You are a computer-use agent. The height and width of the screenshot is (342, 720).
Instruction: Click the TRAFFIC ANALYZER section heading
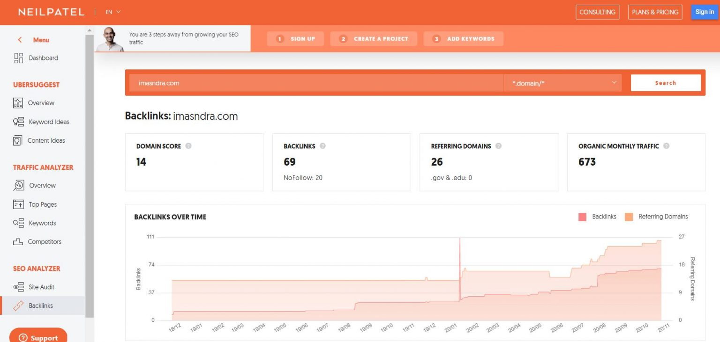click(x=43, y=167)
